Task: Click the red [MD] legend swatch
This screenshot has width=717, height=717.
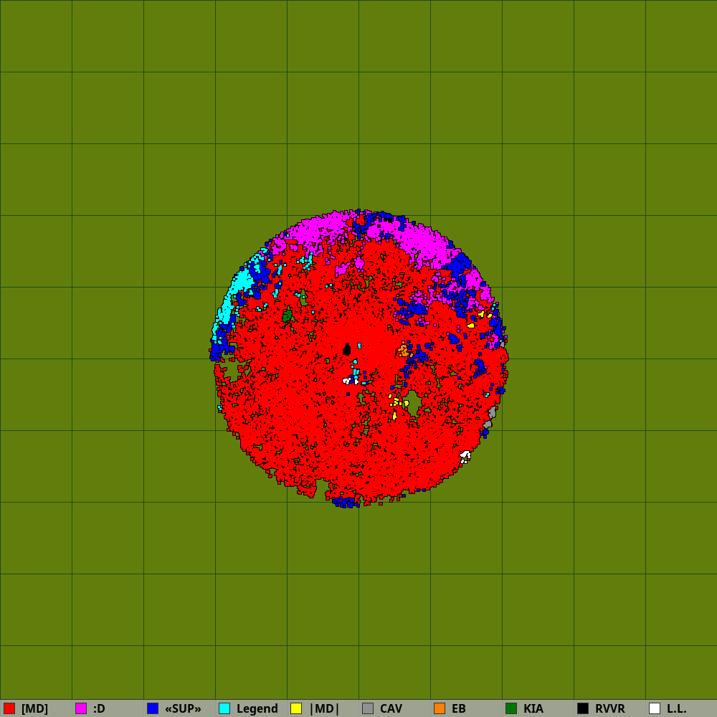Action: click(9, 708)
